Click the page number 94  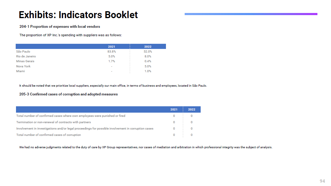(322, 181)
